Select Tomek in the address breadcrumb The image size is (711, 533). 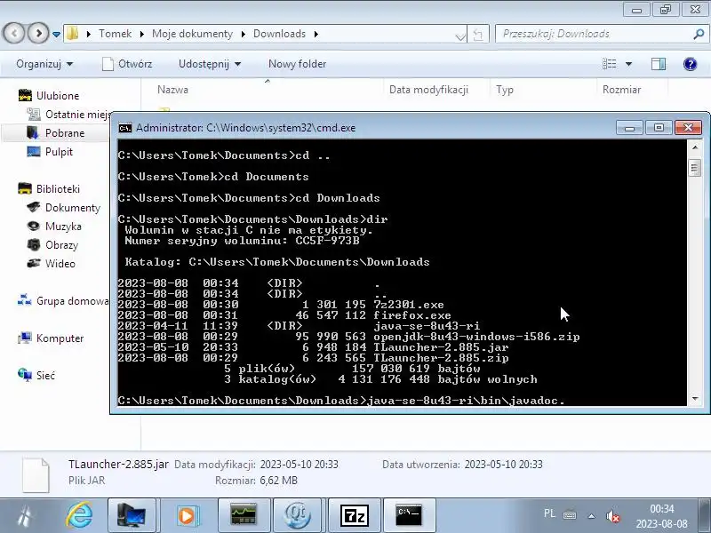click(116, 34)
